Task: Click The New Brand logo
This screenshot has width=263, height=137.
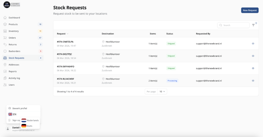Action: click(12, 5)
